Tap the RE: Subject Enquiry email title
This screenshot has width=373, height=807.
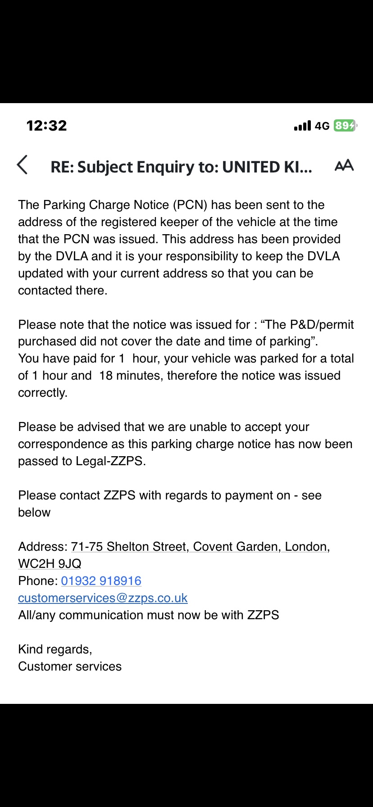pos(181,167)
